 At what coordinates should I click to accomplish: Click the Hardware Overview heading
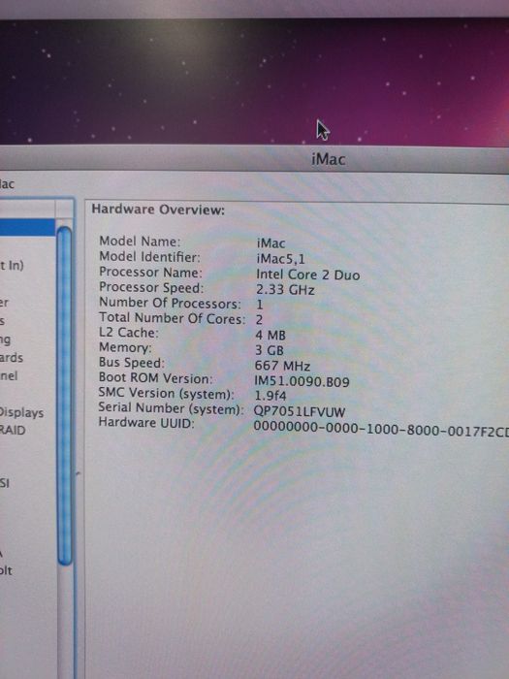[158, 210]
